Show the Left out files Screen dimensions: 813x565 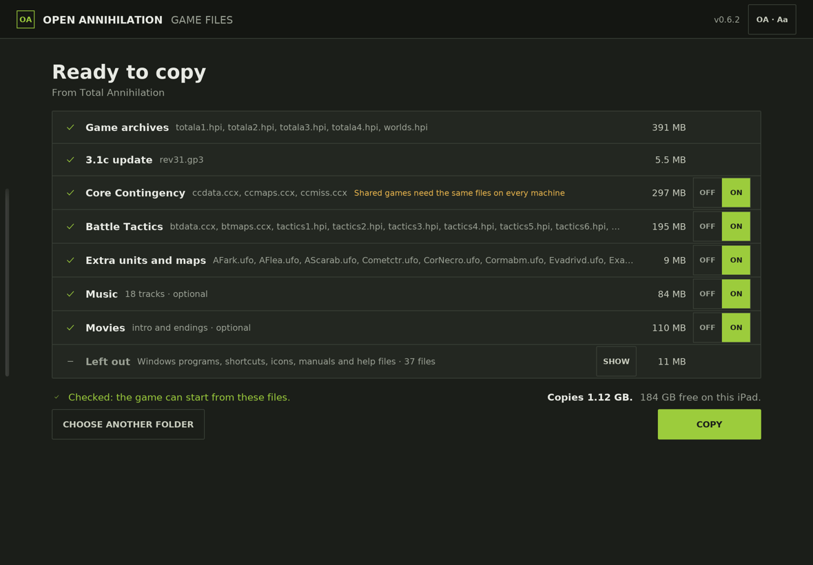point(616,361)
